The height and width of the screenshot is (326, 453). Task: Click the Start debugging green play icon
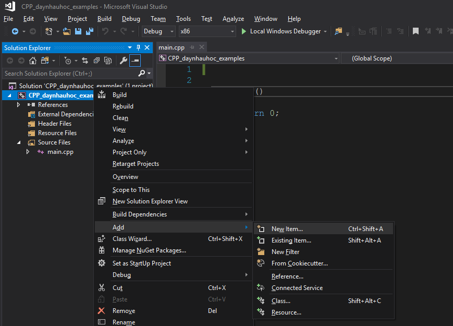point(244,31)
